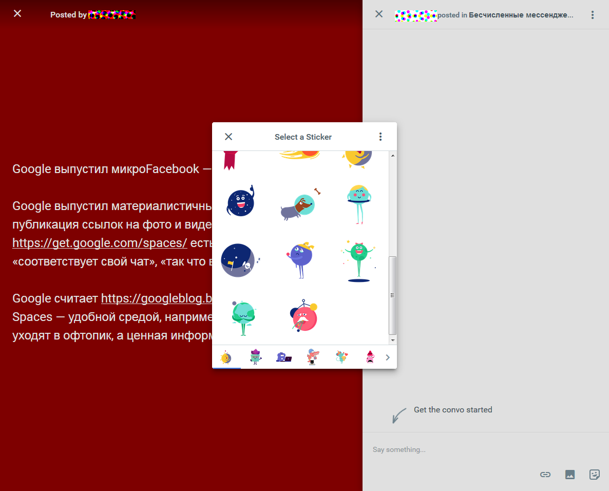Select the crocodile sticker pack icon
Image resolution: width=609 pixels, height=491 pixels.
[x=313, y=356]
